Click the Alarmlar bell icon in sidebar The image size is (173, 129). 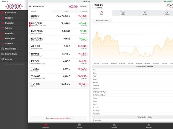pyautogui.click(x=3, y=44)
